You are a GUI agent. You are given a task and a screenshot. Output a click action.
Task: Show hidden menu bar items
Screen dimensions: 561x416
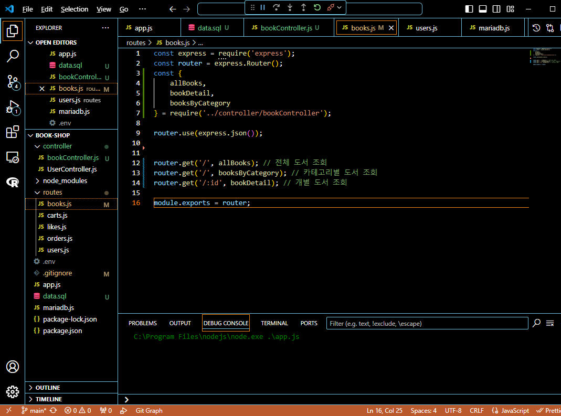click(x=142, y=9)
